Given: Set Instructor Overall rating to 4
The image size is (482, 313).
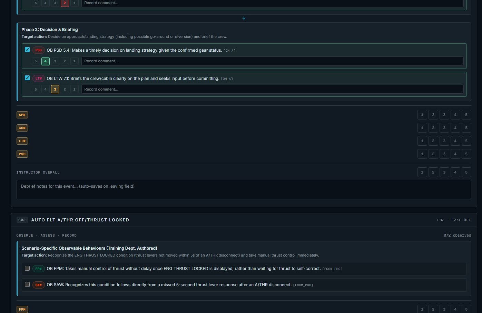Looking at the screenshot, I should click(x=455, y=172).
